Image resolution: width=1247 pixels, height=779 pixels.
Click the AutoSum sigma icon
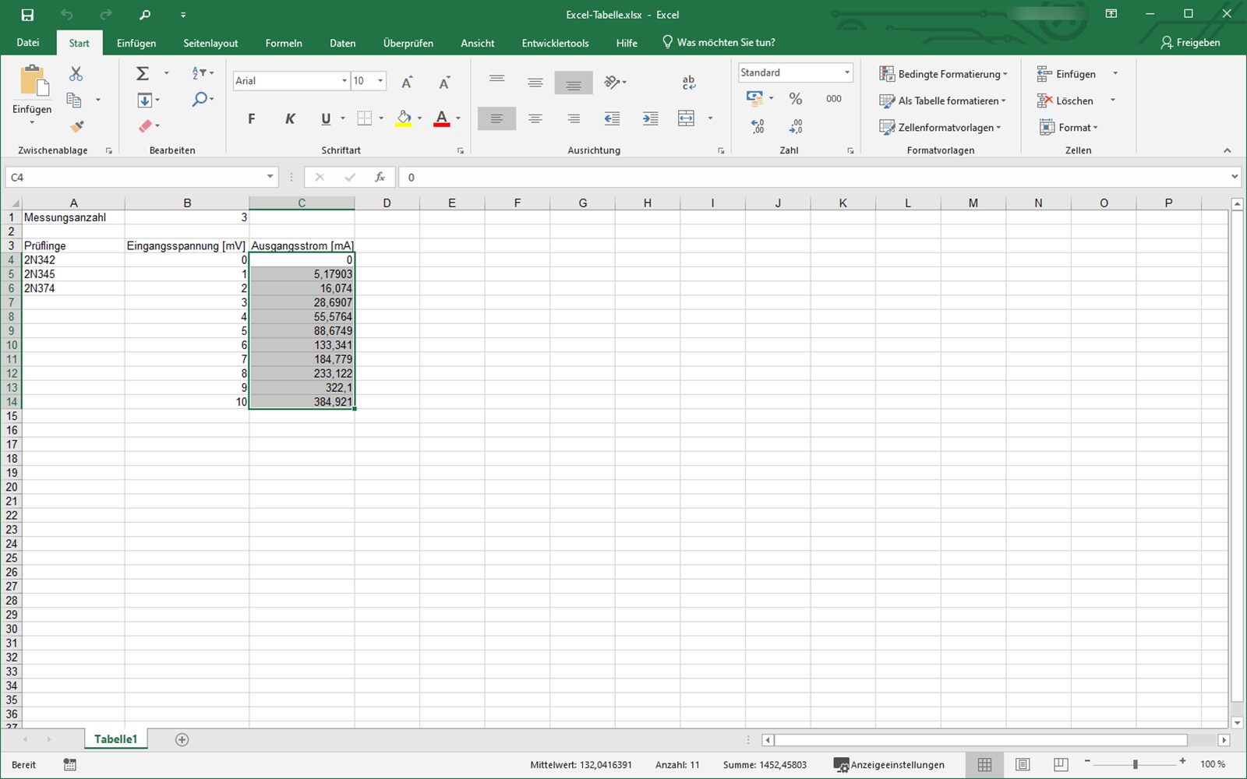[143, 73]
